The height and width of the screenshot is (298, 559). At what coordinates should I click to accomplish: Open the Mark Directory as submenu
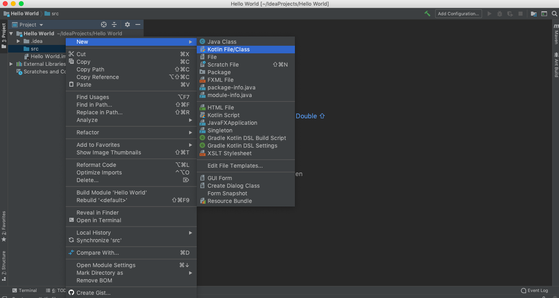[x=131, y=273]
